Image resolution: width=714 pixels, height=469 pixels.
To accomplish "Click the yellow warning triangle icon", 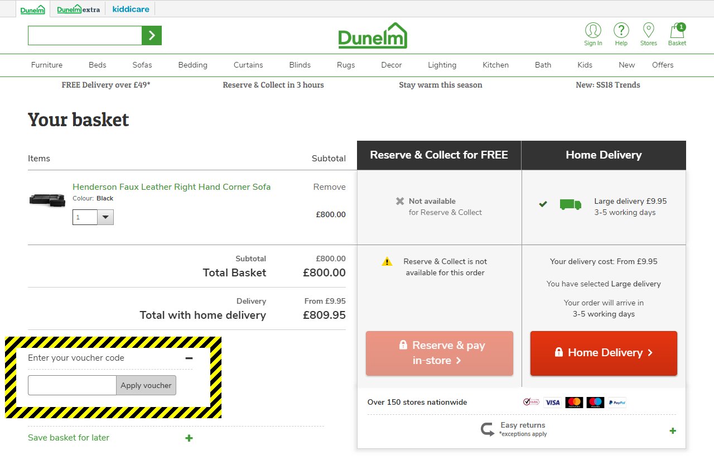I will (x=387, y=261).
